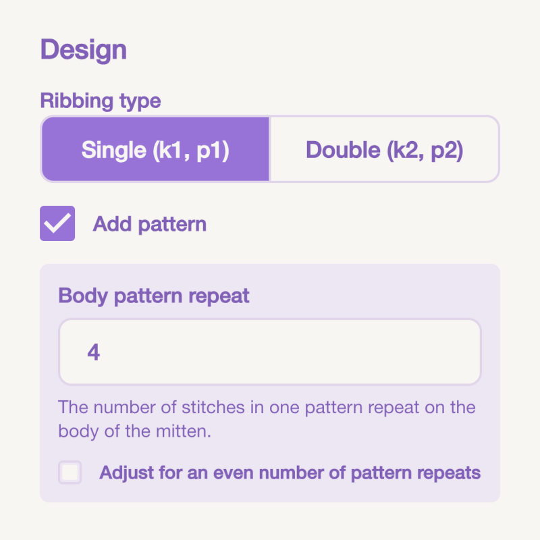This screenshot has height=540, width=540.
Task: Enable Adjust for an even number of pattern repeats
Action: [x=70, y=473]
